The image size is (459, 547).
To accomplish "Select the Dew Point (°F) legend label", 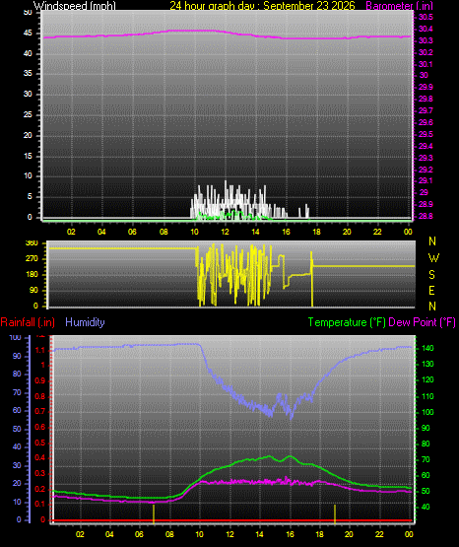I will tap(422, 322).
